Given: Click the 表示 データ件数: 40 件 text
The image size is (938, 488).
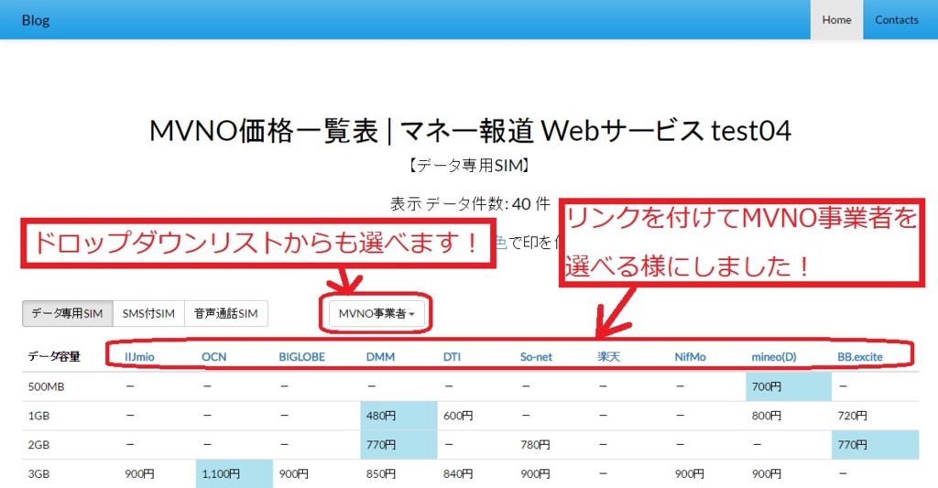Looking at the screenshot, I should tap(470, 204).
